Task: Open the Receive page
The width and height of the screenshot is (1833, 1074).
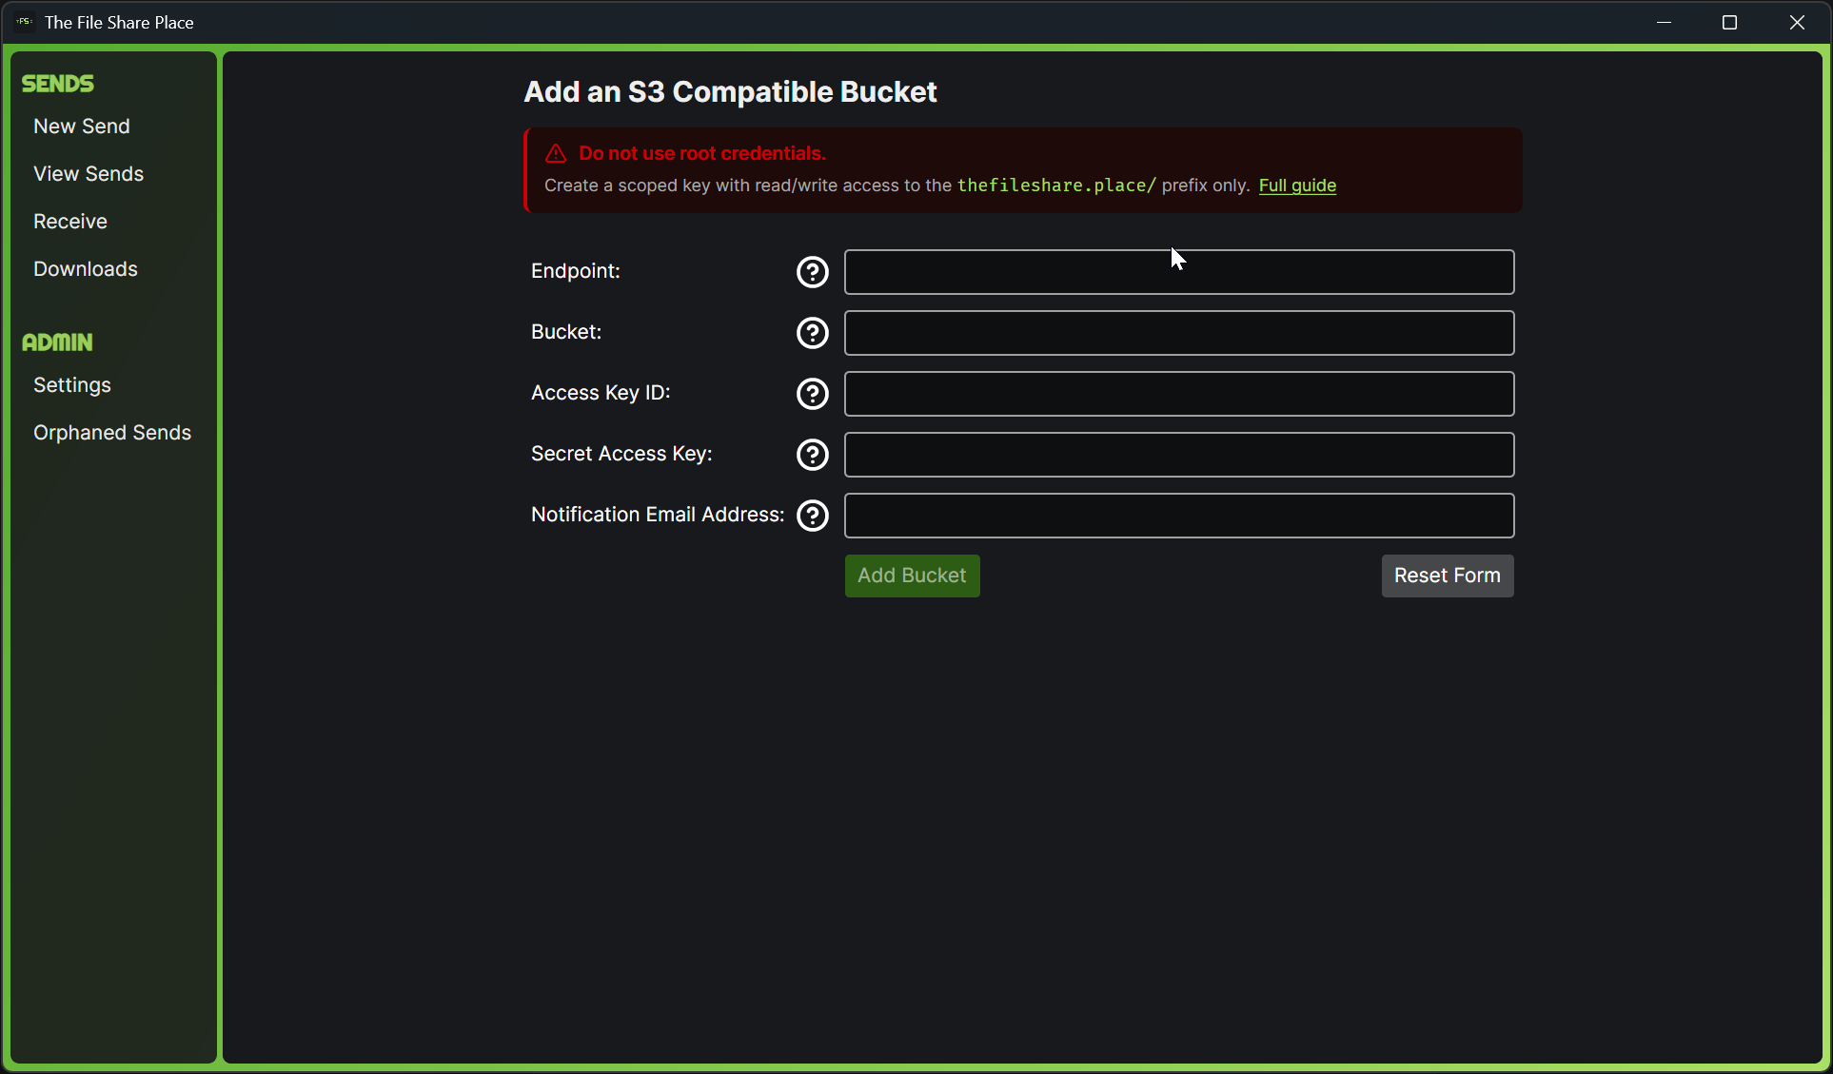Action: [x=70, y=222]
